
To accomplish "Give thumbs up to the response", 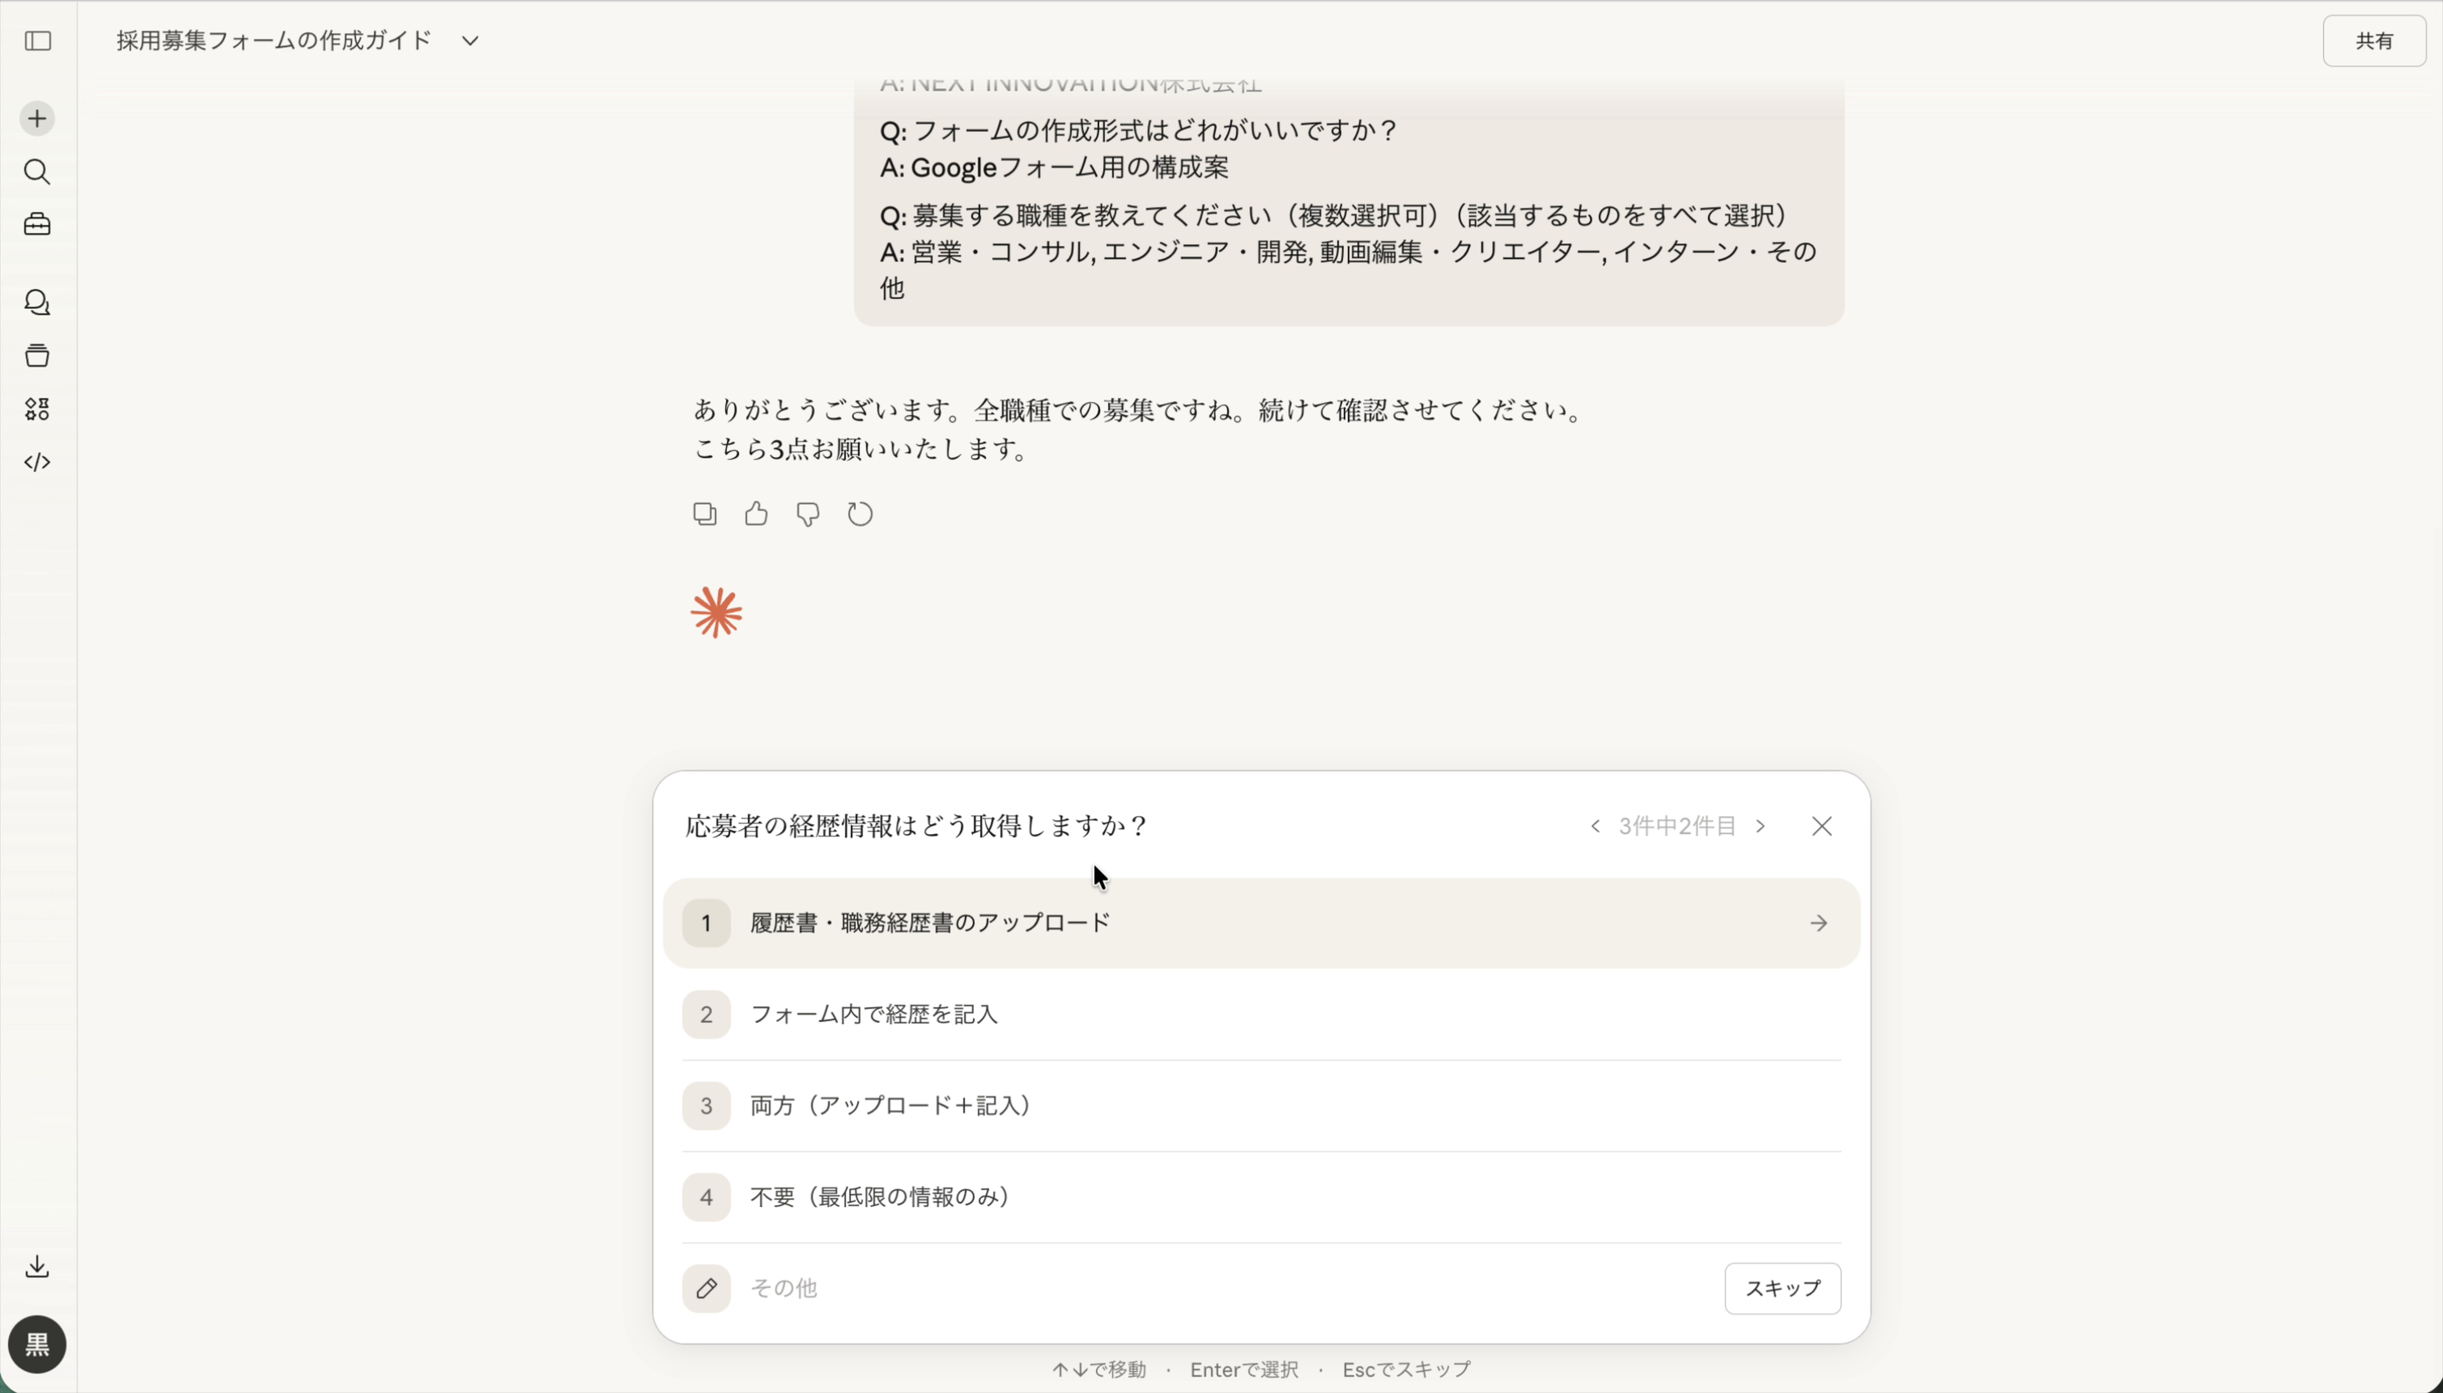I will click(x=755, y=514).
